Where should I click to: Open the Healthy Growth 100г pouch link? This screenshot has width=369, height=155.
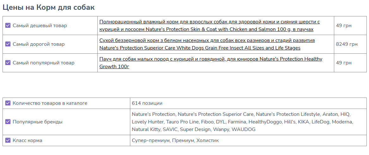(211, 63)
